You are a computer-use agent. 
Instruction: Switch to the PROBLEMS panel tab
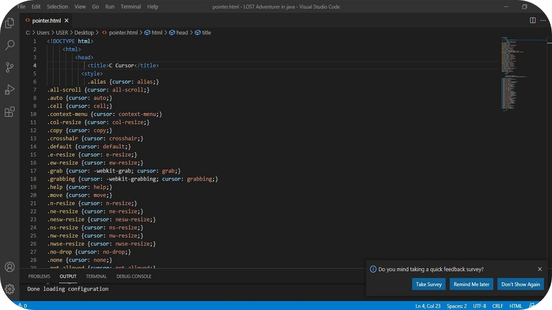coord(39,276)
